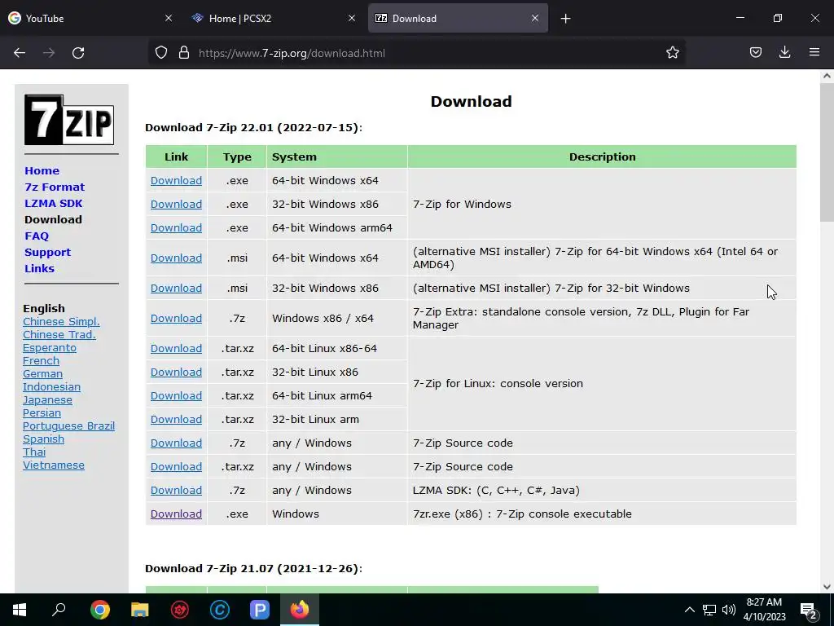The height and width of the screenshot is (626, 834).
Task: Switch language to French
Action: [41, 361]
